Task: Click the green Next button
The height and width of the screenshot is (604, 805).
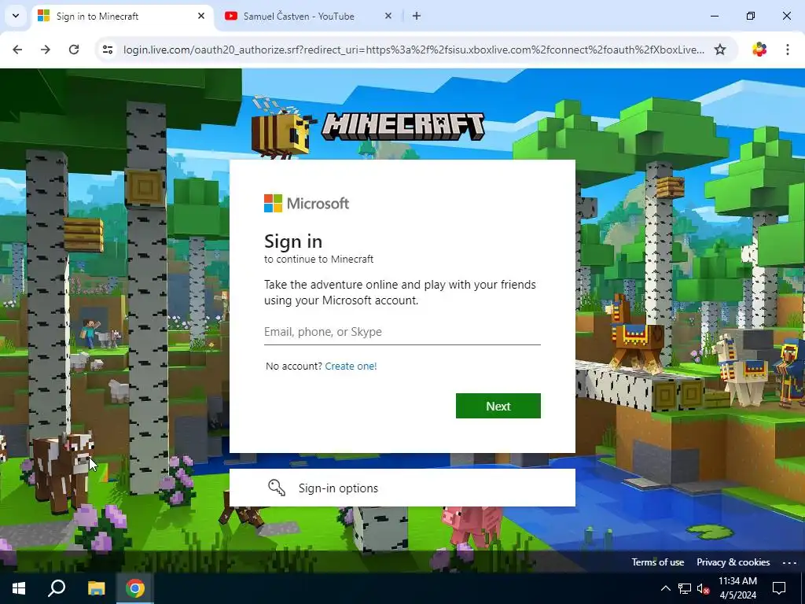Action: 498,406
